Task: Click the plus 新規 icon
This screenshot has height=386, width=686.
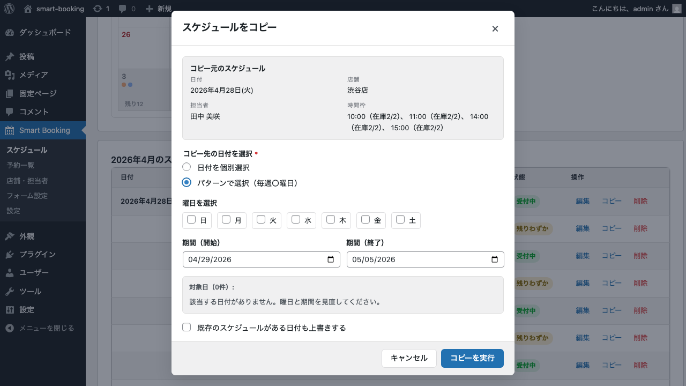Action: pyautogui.click(x=150, y=9)
